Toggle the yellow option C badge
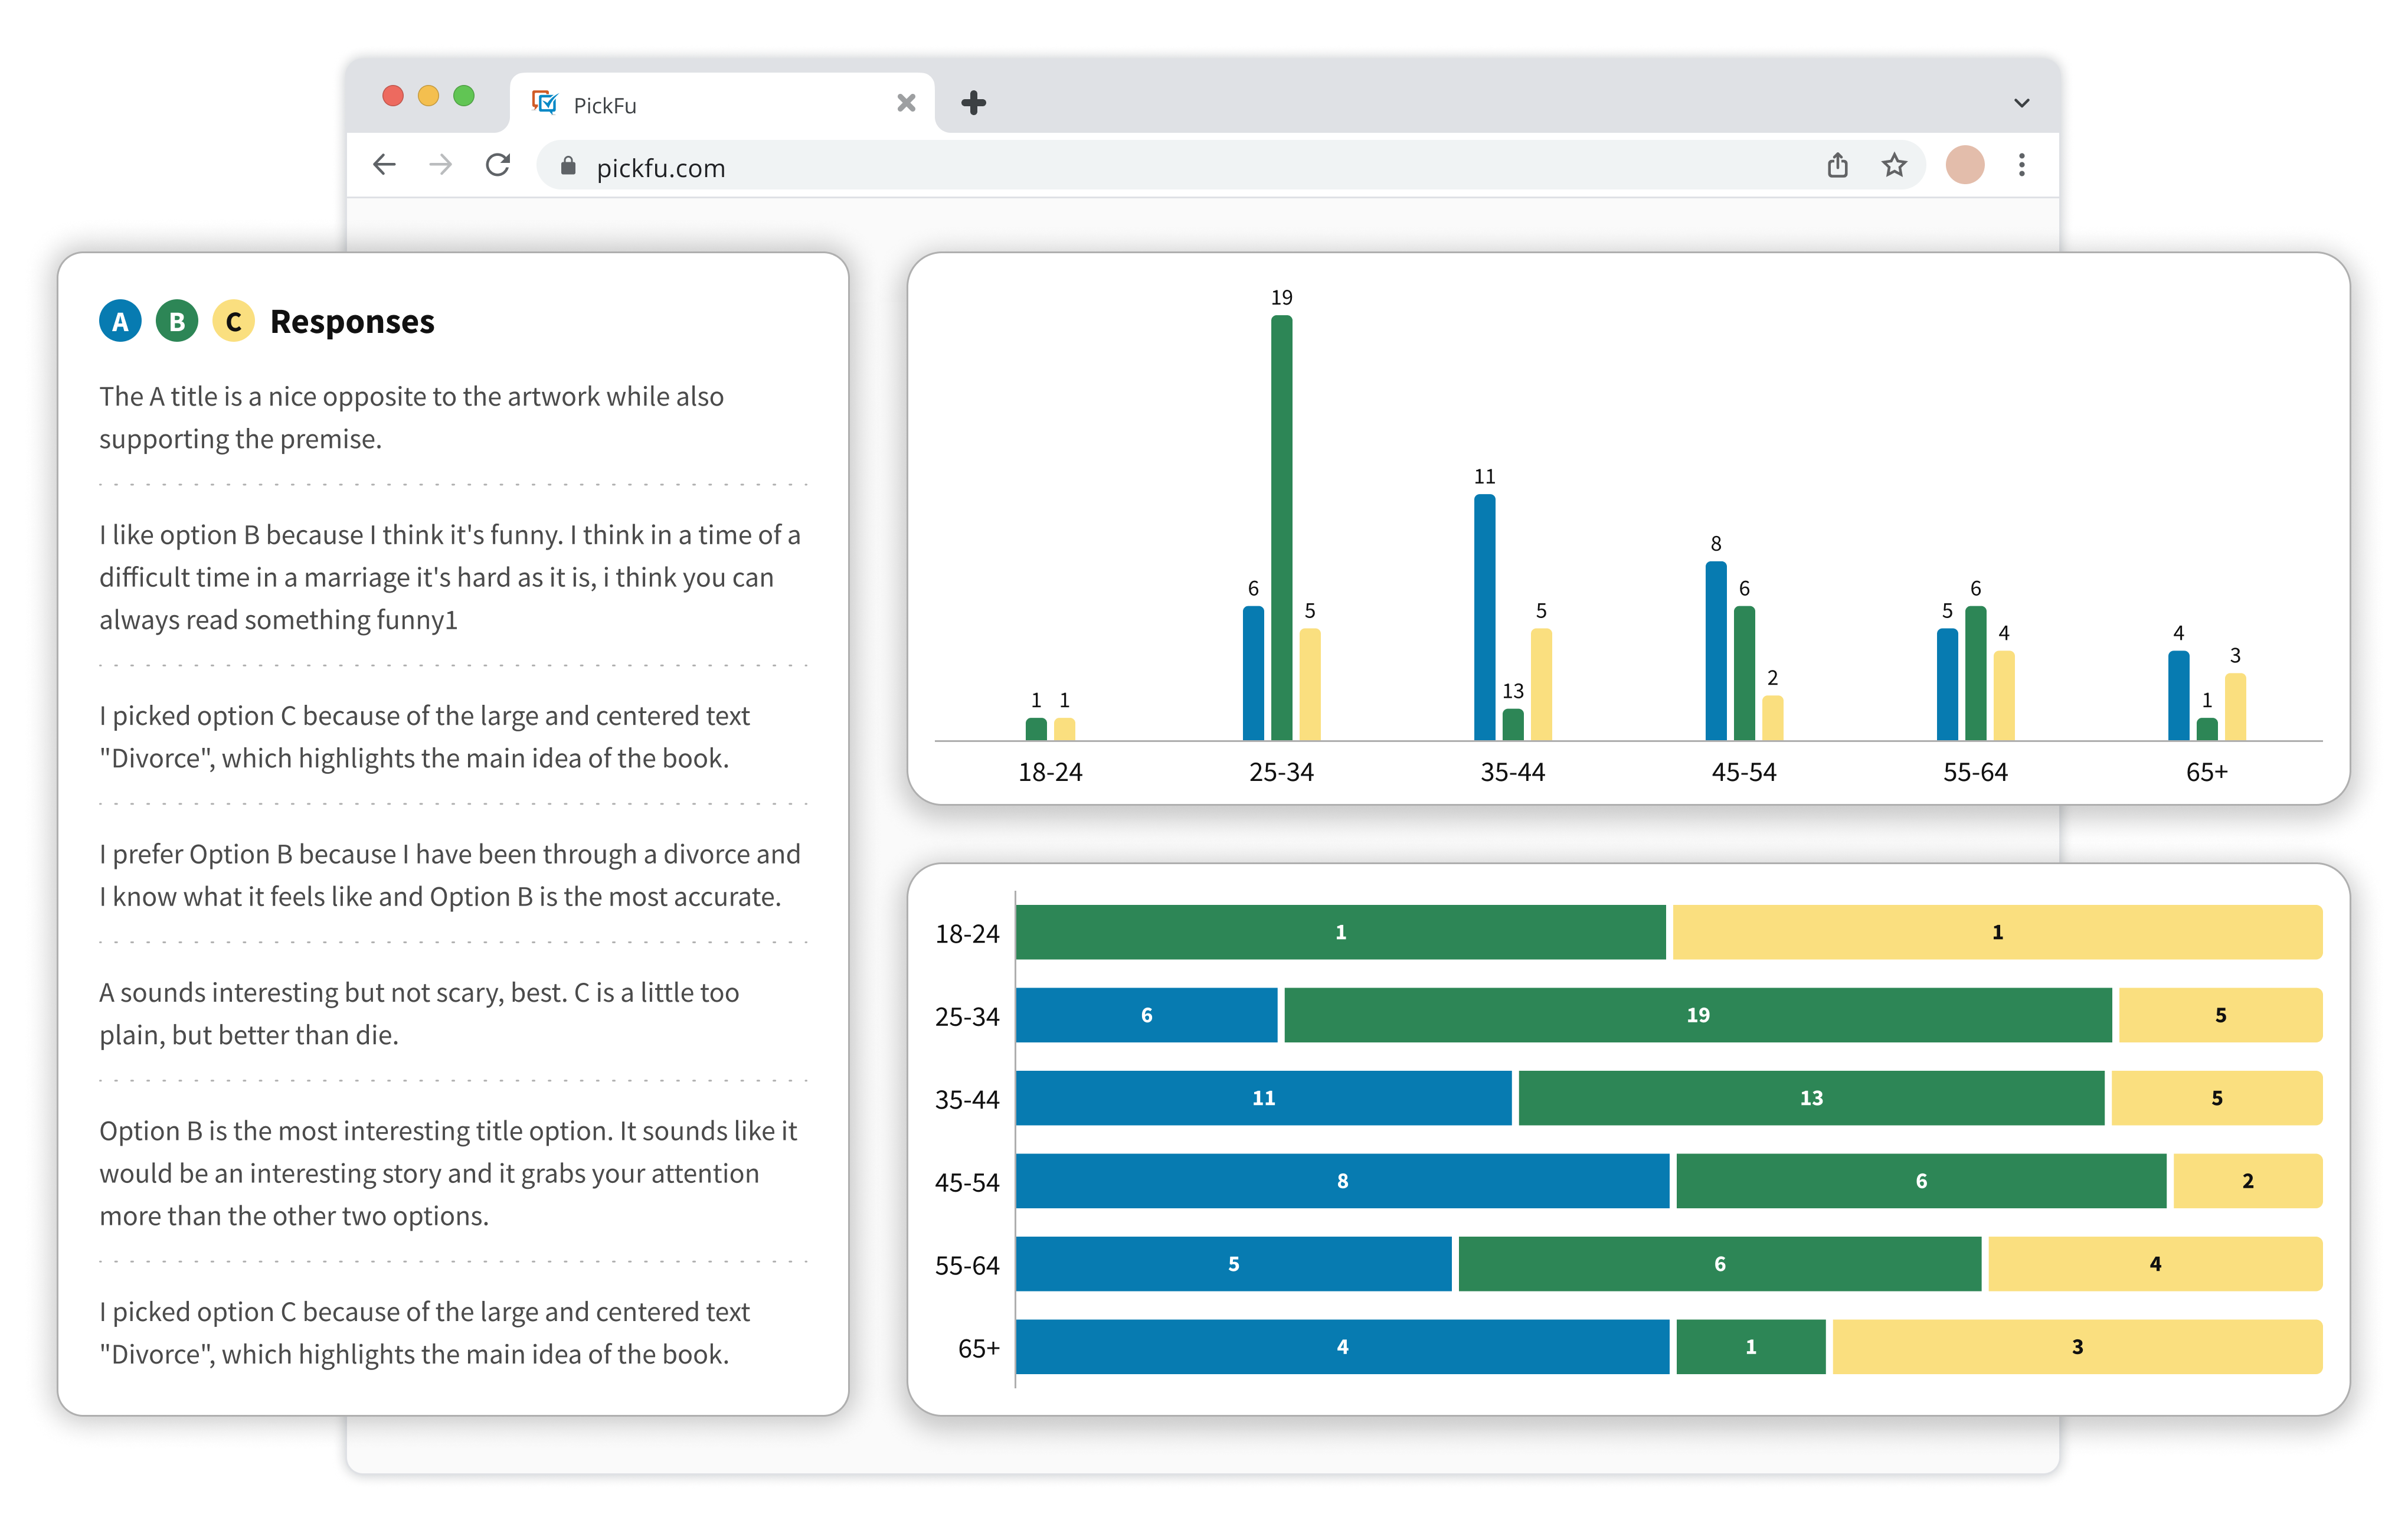The image size is (2408, 1530). coord(233,321)
